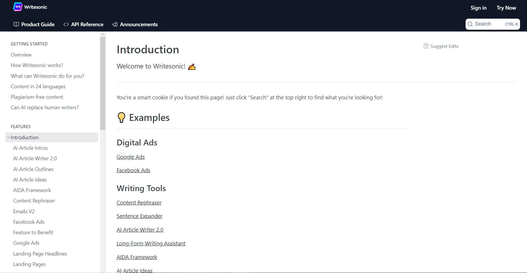Screen dimensions: 527x273
Task: Click the GETTING STARTED section heading
Action: [x=29, y=44]
